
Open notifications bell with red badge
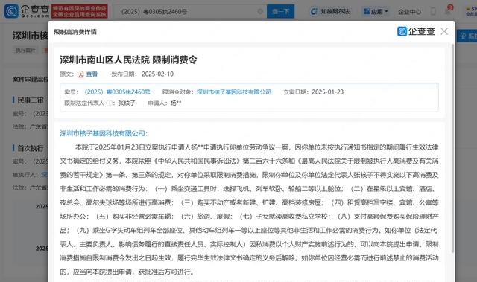click(449, 10)
